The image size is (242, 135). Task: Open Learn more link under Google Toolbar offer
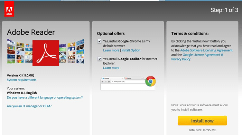(111, 68)
